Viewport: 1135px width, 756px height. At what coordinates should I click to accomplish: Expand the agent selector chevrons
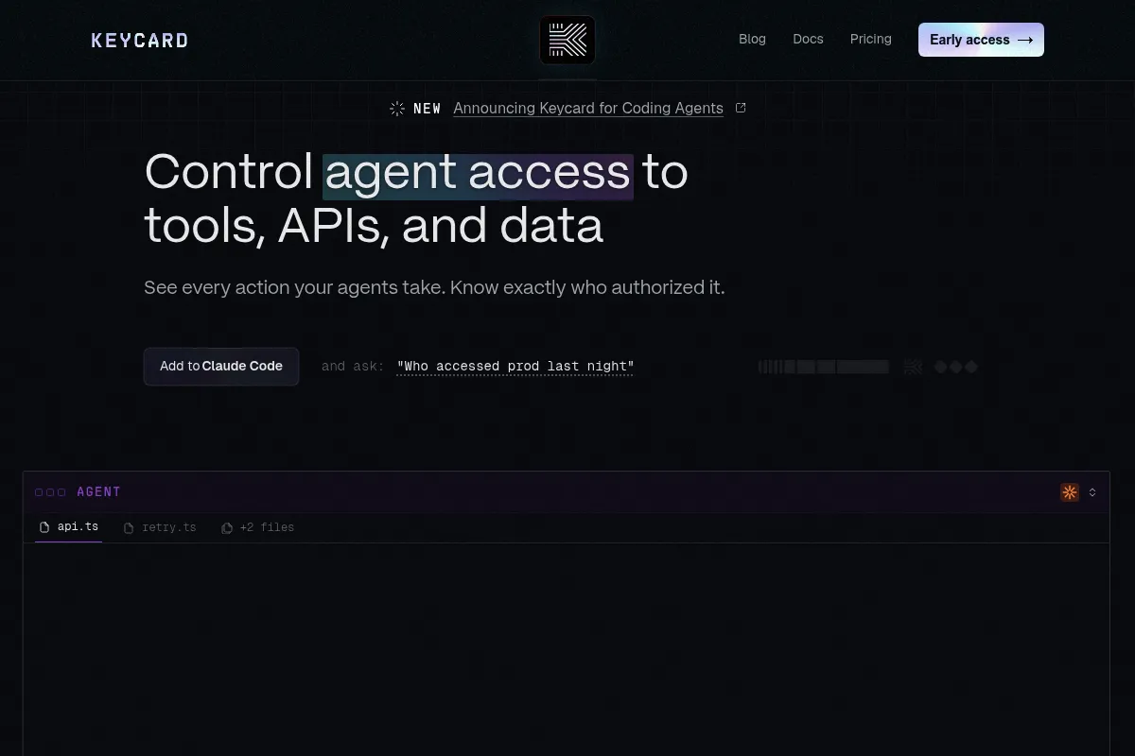tap(1092, 492)
